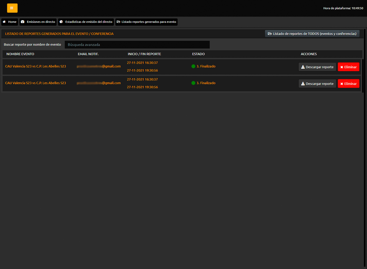Click second row end date 19:30:56
Image resolution: width=367 pixels, height=269 pixels.
coord(142,87)
